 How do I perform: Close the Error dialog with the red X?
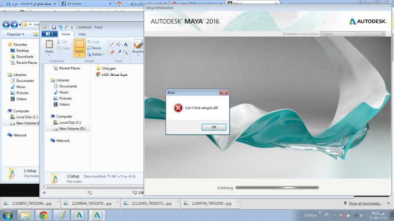[224, 92]
